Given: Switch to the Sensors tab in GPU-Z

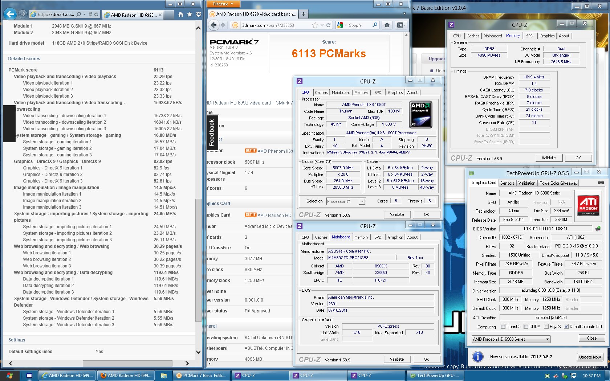Looking at the screenshot, I should pyautogui.click(x=507, y=183).
